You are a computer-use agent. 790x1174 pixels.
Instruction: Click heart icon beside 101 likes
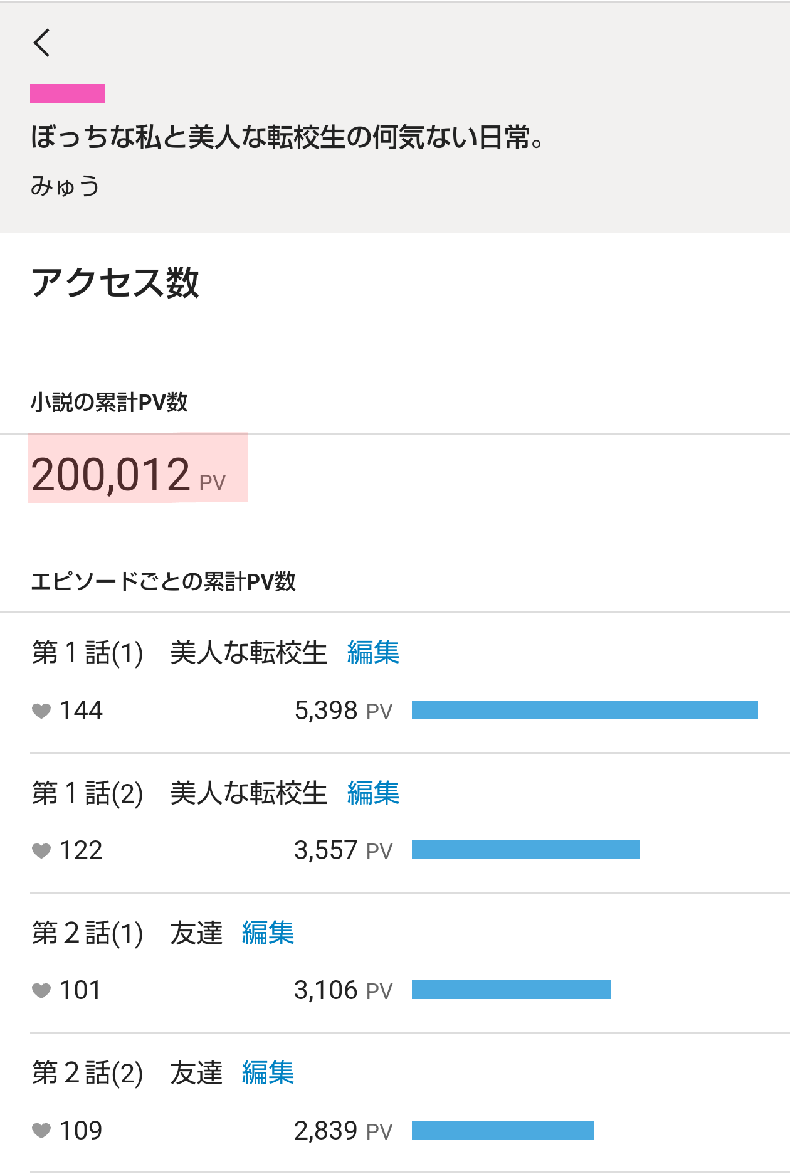(41, 990)
